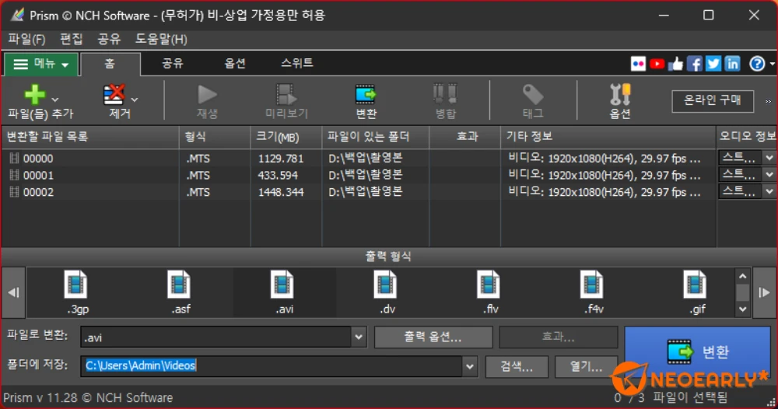Open the Options (옵션) wrench toolbar icon
778x409 pixels.
pos(620,94)
